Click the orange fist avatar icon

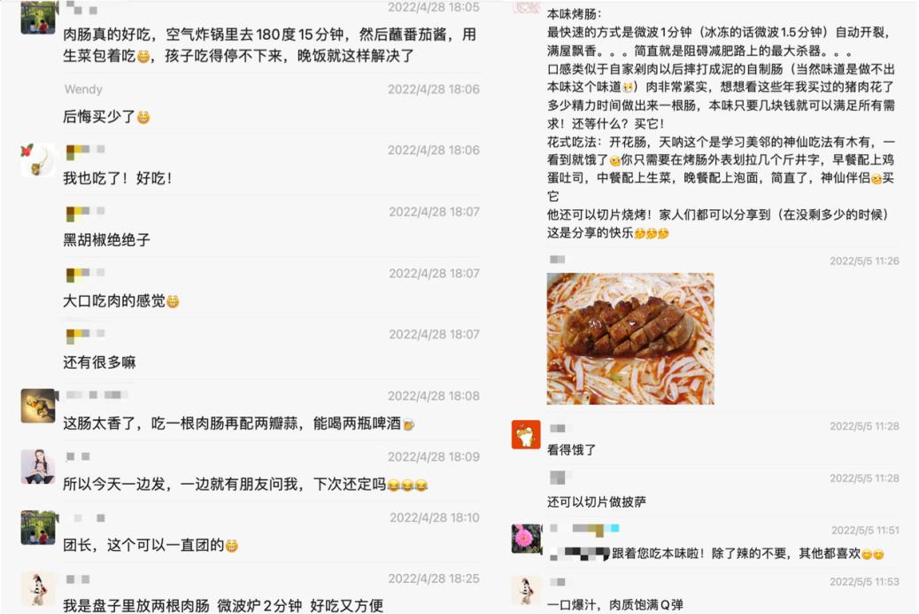pyautogui.click(x=526, y=434)
